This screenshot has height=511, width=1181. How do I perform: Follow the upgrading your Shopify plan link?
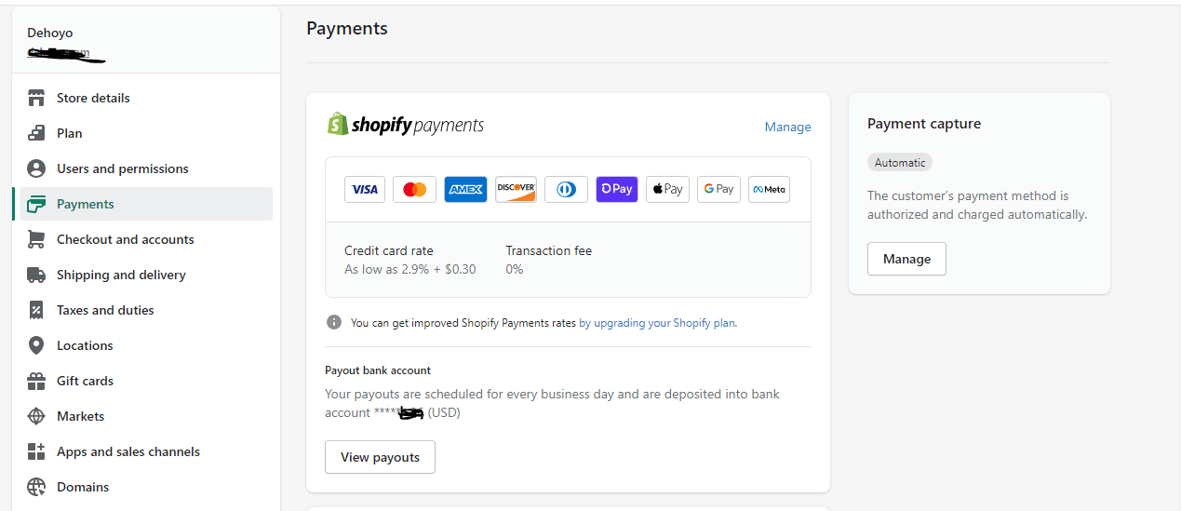(x=657, y=323)
